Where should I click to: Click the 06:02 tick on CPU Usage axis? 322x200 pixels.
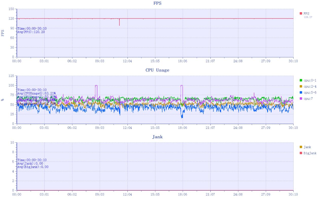(72, 128)
